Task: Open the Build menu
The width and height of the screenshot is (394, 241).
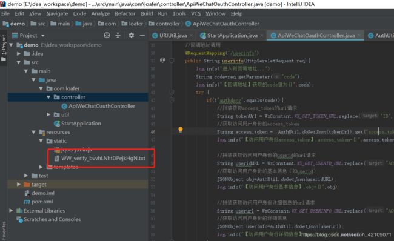Action: pos(147,13)
